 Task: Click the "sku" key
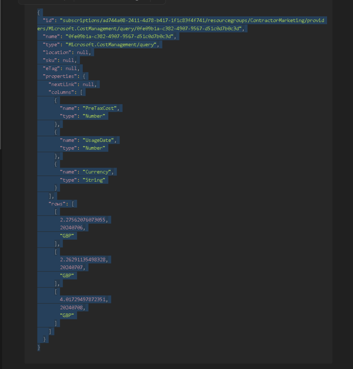click(x=50, y=60)
